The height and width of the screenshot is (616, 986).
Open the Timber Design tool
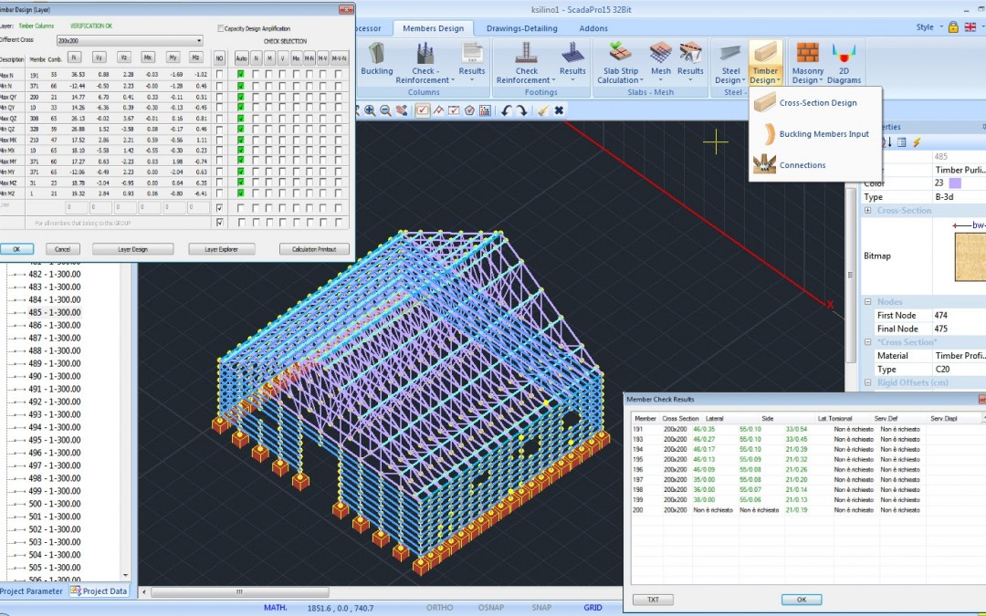(x=765, y=57)
